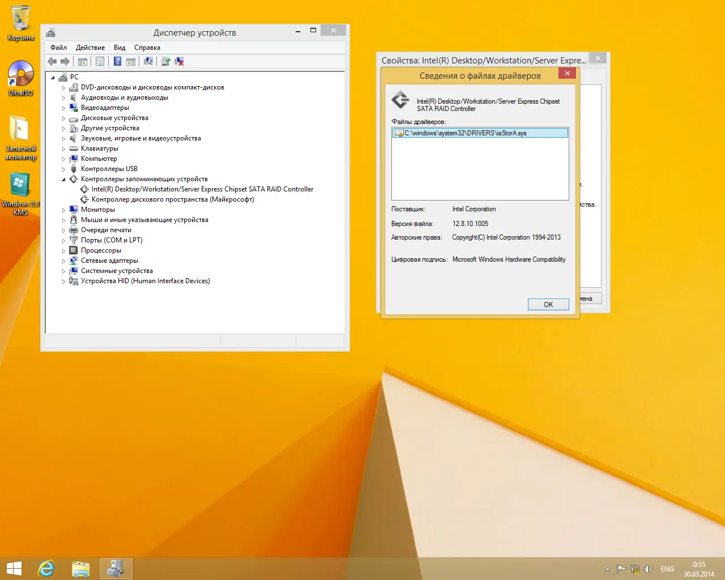Expand the Контроллеры USB category
The image size is (725, 580).
(63, 169)
